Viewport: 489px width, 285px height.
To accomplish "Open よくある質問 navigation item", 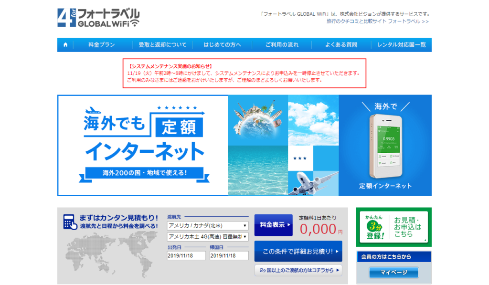I will (341, 45).
